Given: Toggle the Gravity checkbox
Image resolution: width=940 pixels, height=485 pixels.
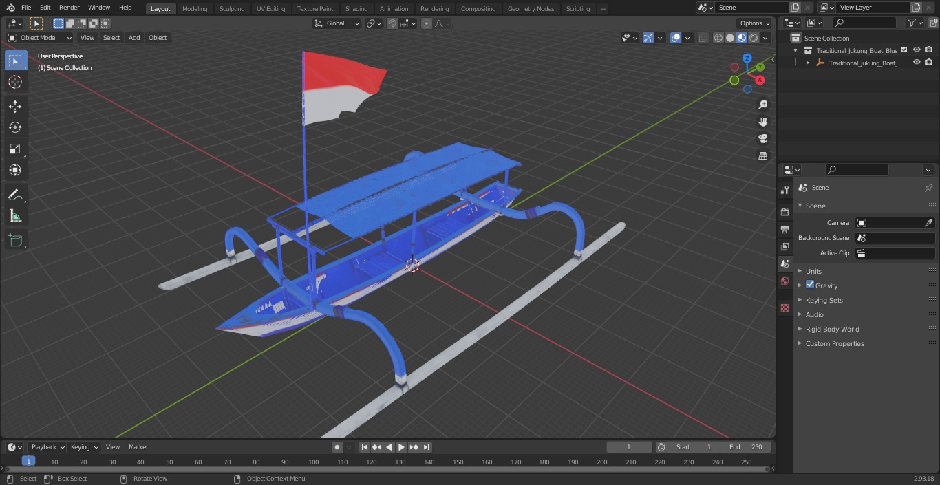Looking at the screenshot, I should (810, 285).
